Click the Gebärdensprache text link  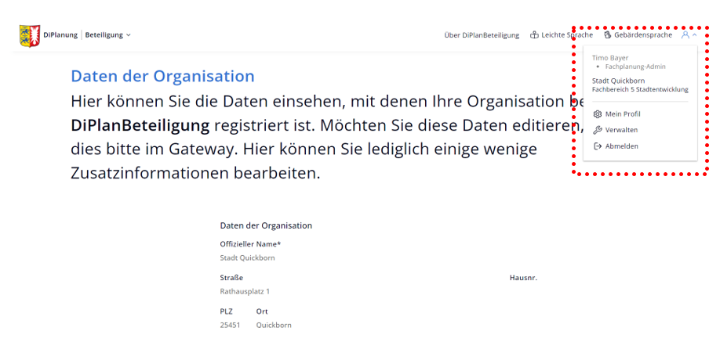pyautogui.click(x=643, y=35)
